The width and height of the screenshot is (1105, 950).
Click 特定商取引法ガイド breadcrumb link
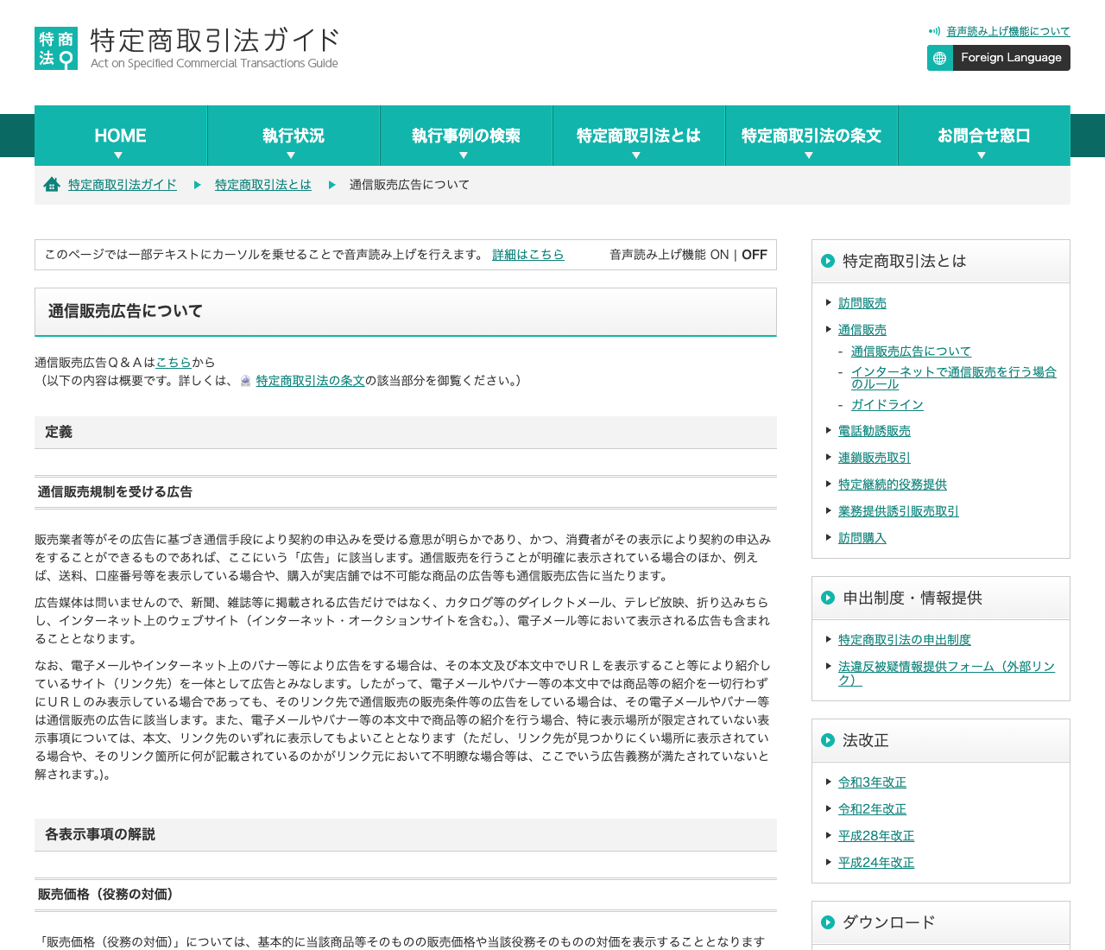click(123, 185)
